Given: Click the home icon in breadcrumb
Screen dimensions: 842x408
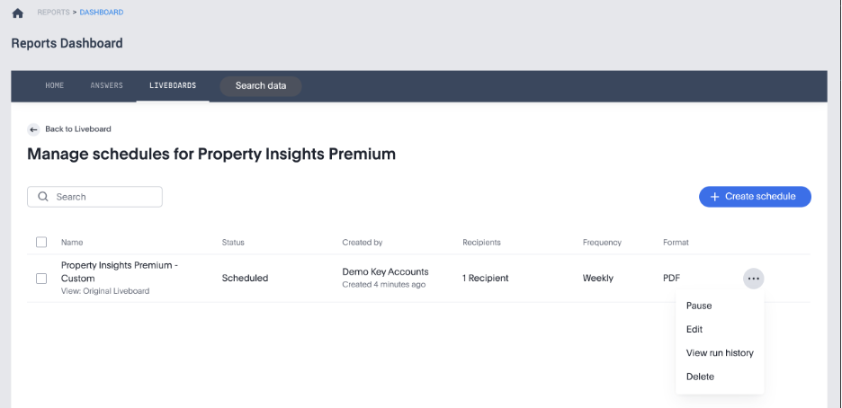Looking at the screenshot, I should tap(17, 13).
